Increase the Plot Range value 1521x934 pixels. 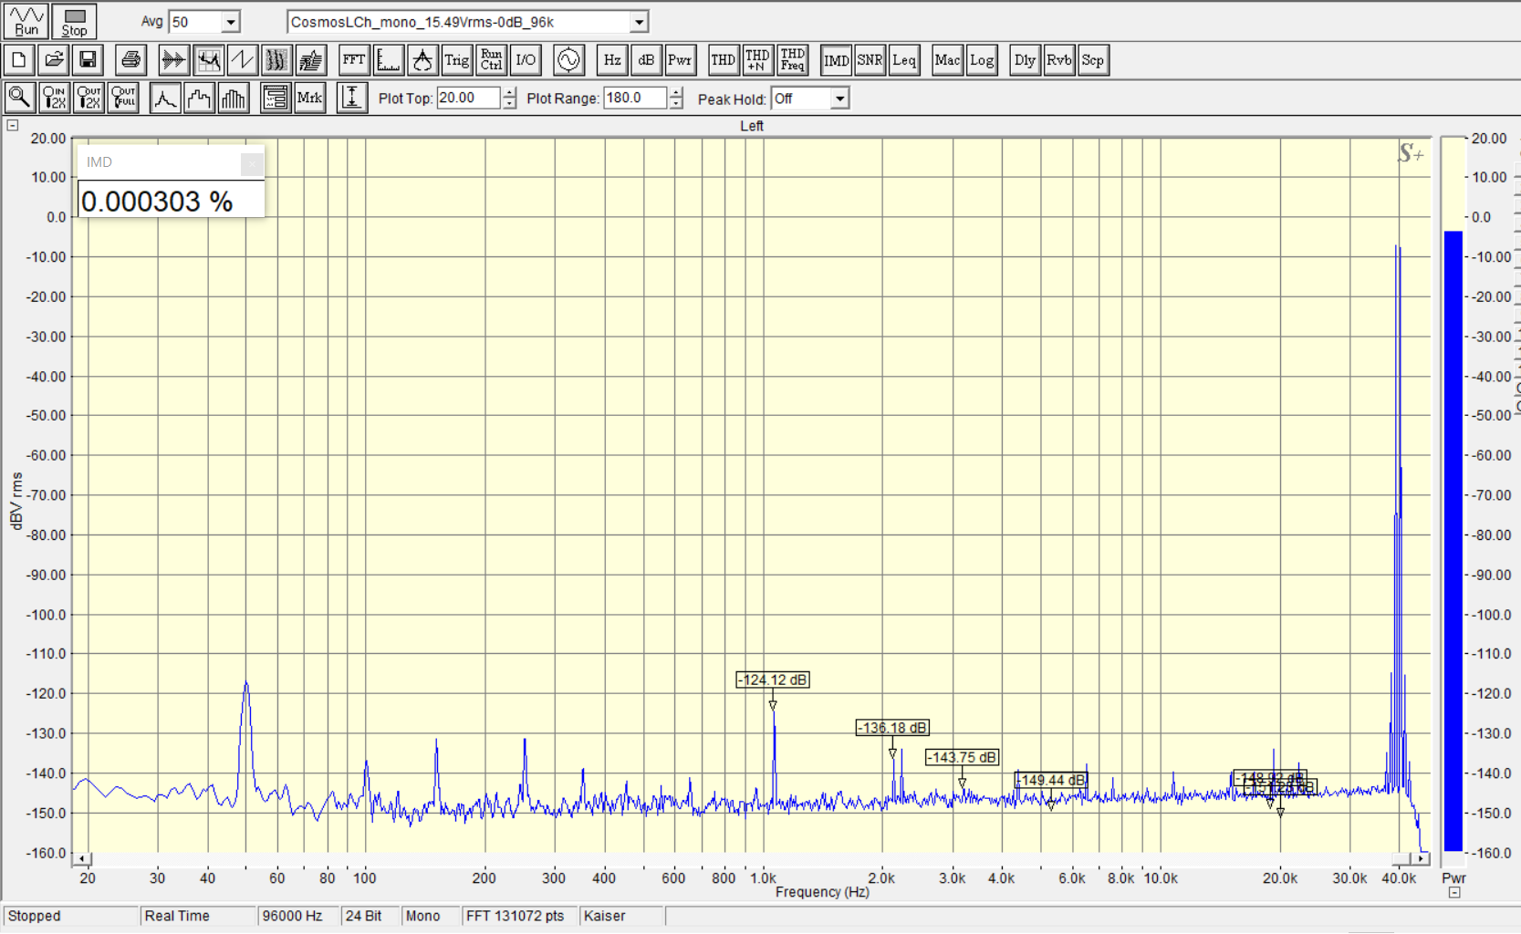tap(676, 93)
